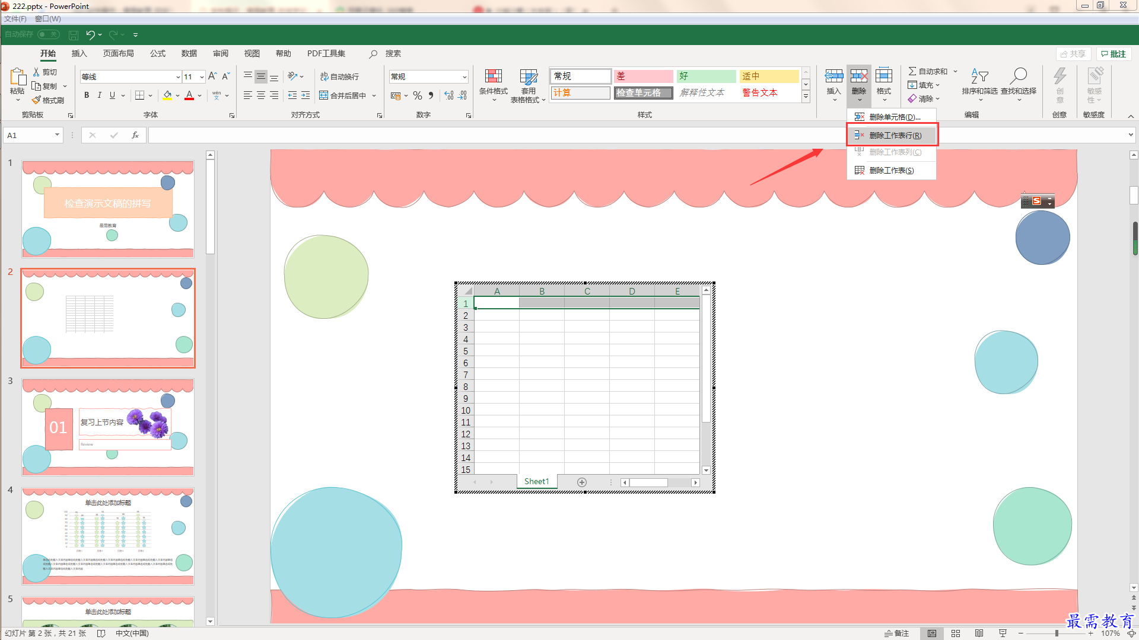Open the Formulas ribbon tab
This screenshot has width=1139, height=640.
point(158,53)
